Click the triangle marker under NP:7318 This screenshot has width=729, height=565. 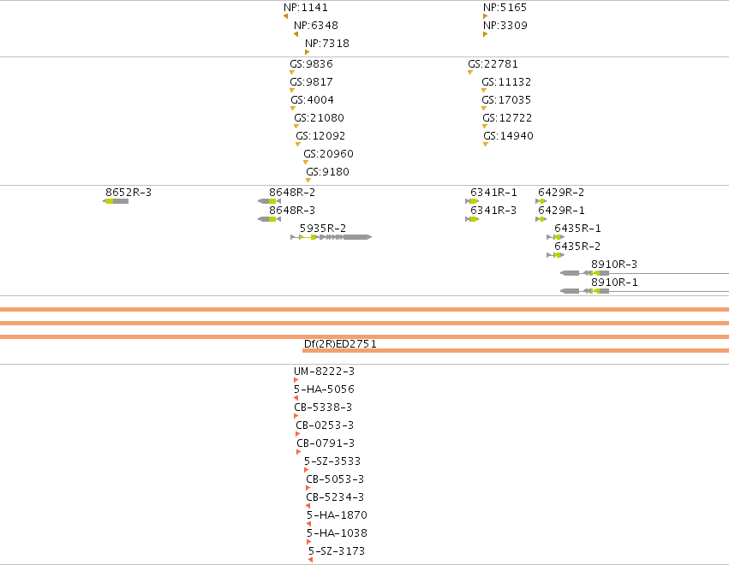[x=307, y=52]
